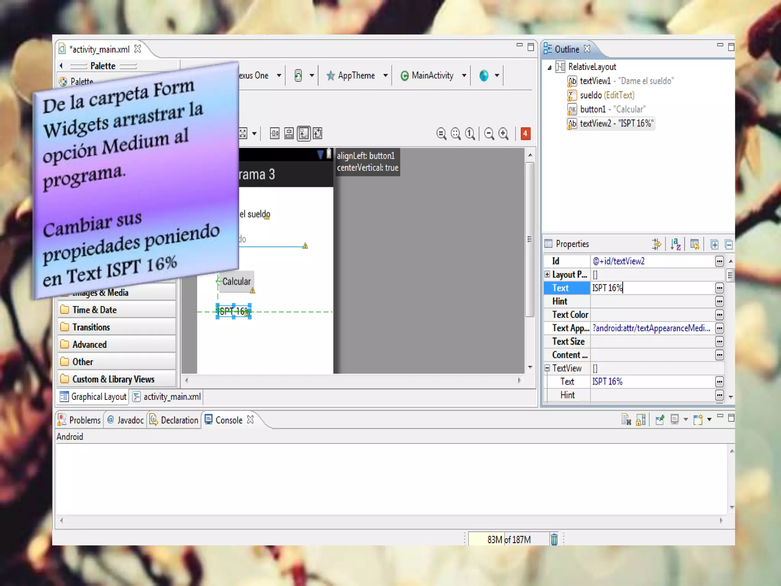Click Sort Alphabetically icon in Properties
781x586 pixels.
675,244
